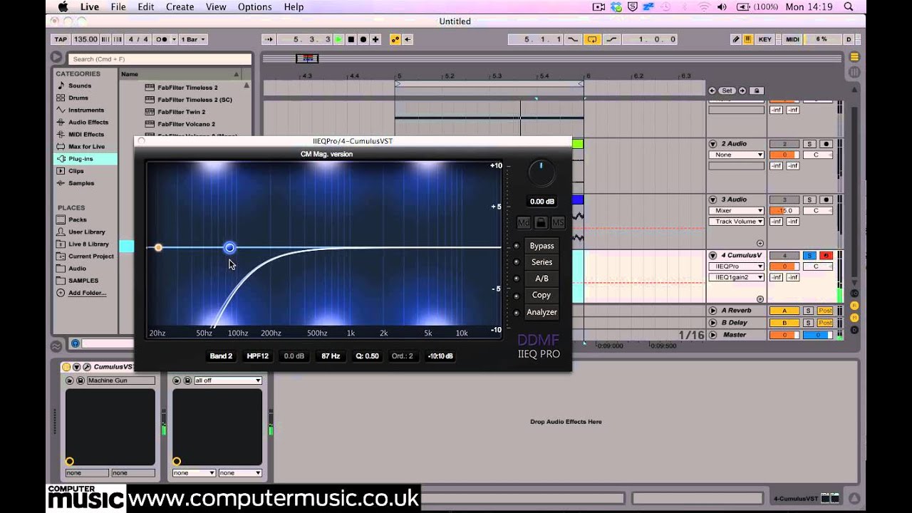Toggle MIDI map mode switch
Screen dimensions: 912x513
point(792,40)
